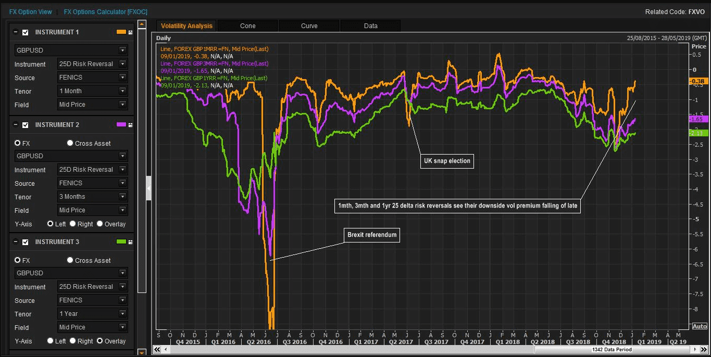The image size is (711, 357).
Task: Click the 1342 Data Period scrollbar thumb
Action: tap(613, 350)
